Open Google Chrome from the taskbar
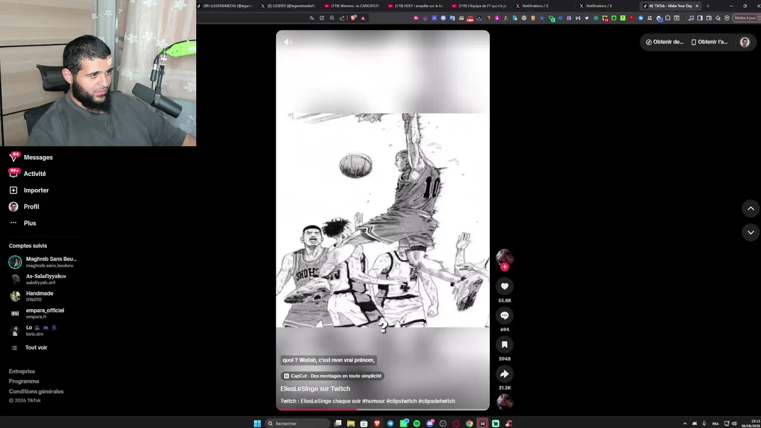 (470, 423)
